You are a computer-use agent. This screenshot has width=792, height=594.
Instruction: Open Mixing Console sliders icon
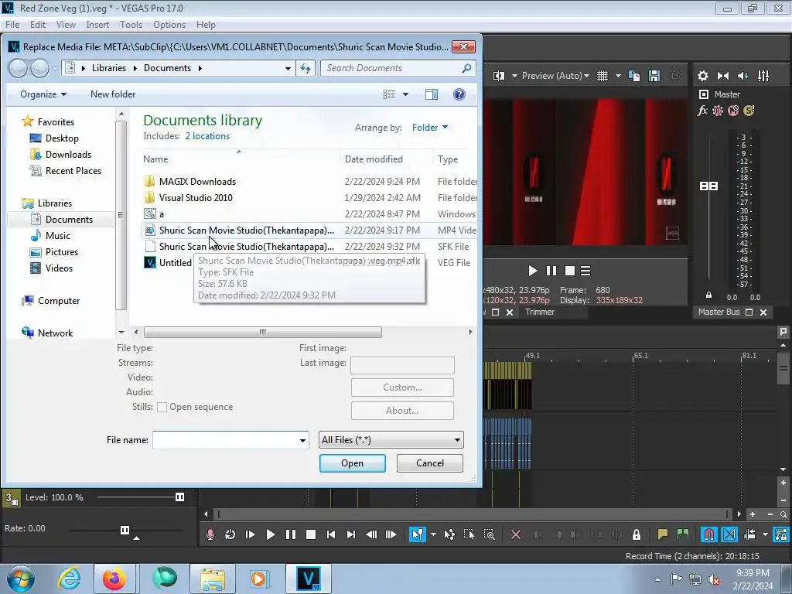click(x=763, y=76)
